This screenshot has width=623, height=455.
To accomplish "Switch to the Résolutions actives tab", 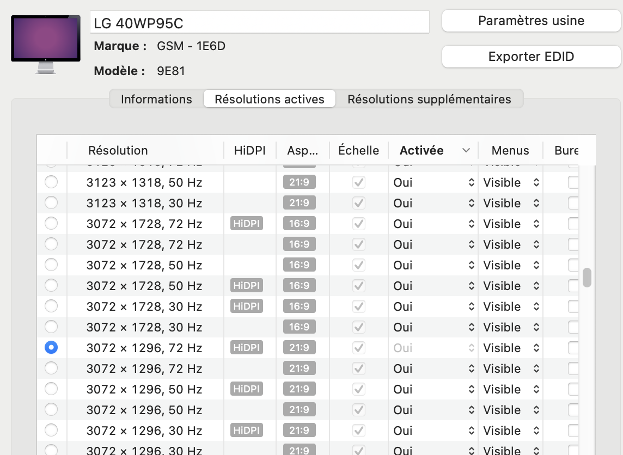I will click(270, 99).
